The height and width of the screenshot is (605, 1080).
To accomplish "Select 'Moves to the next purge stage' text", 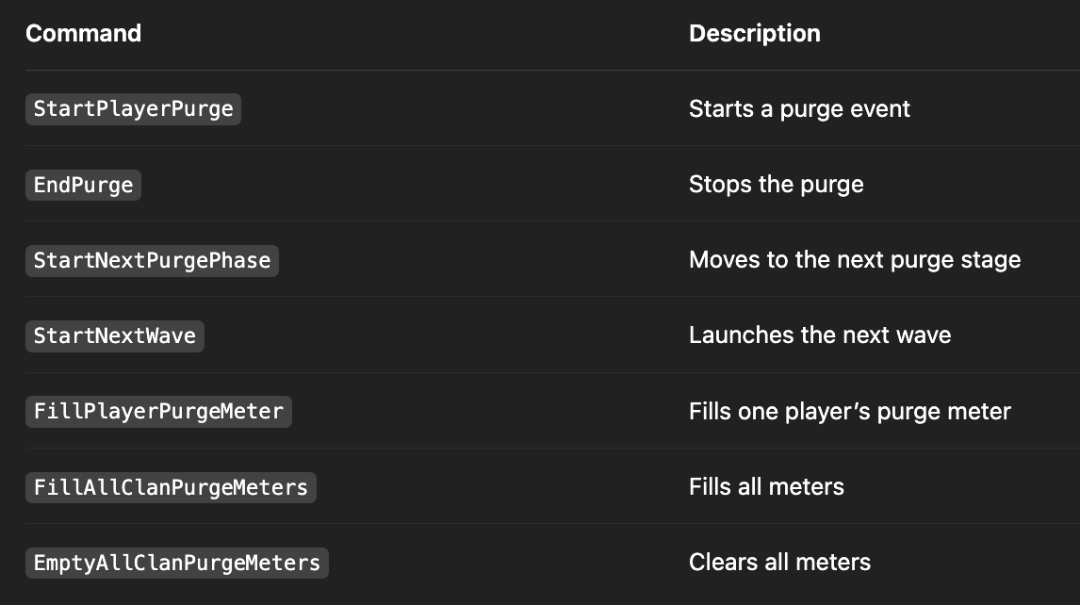I will click(x=855, y=260).
